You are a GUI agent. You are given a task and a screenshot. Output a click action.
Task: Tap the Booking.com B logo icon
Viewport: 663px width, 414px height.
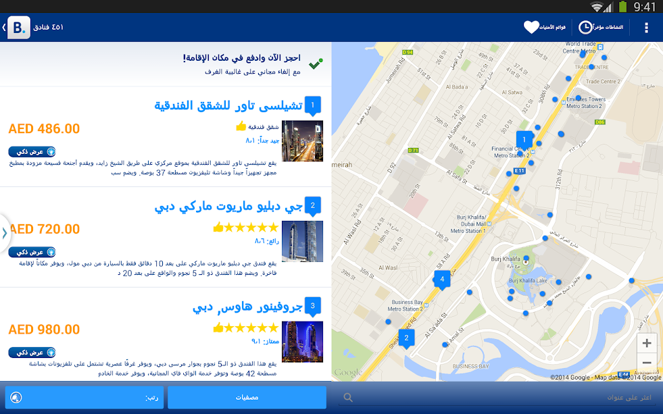click(19, 28)
